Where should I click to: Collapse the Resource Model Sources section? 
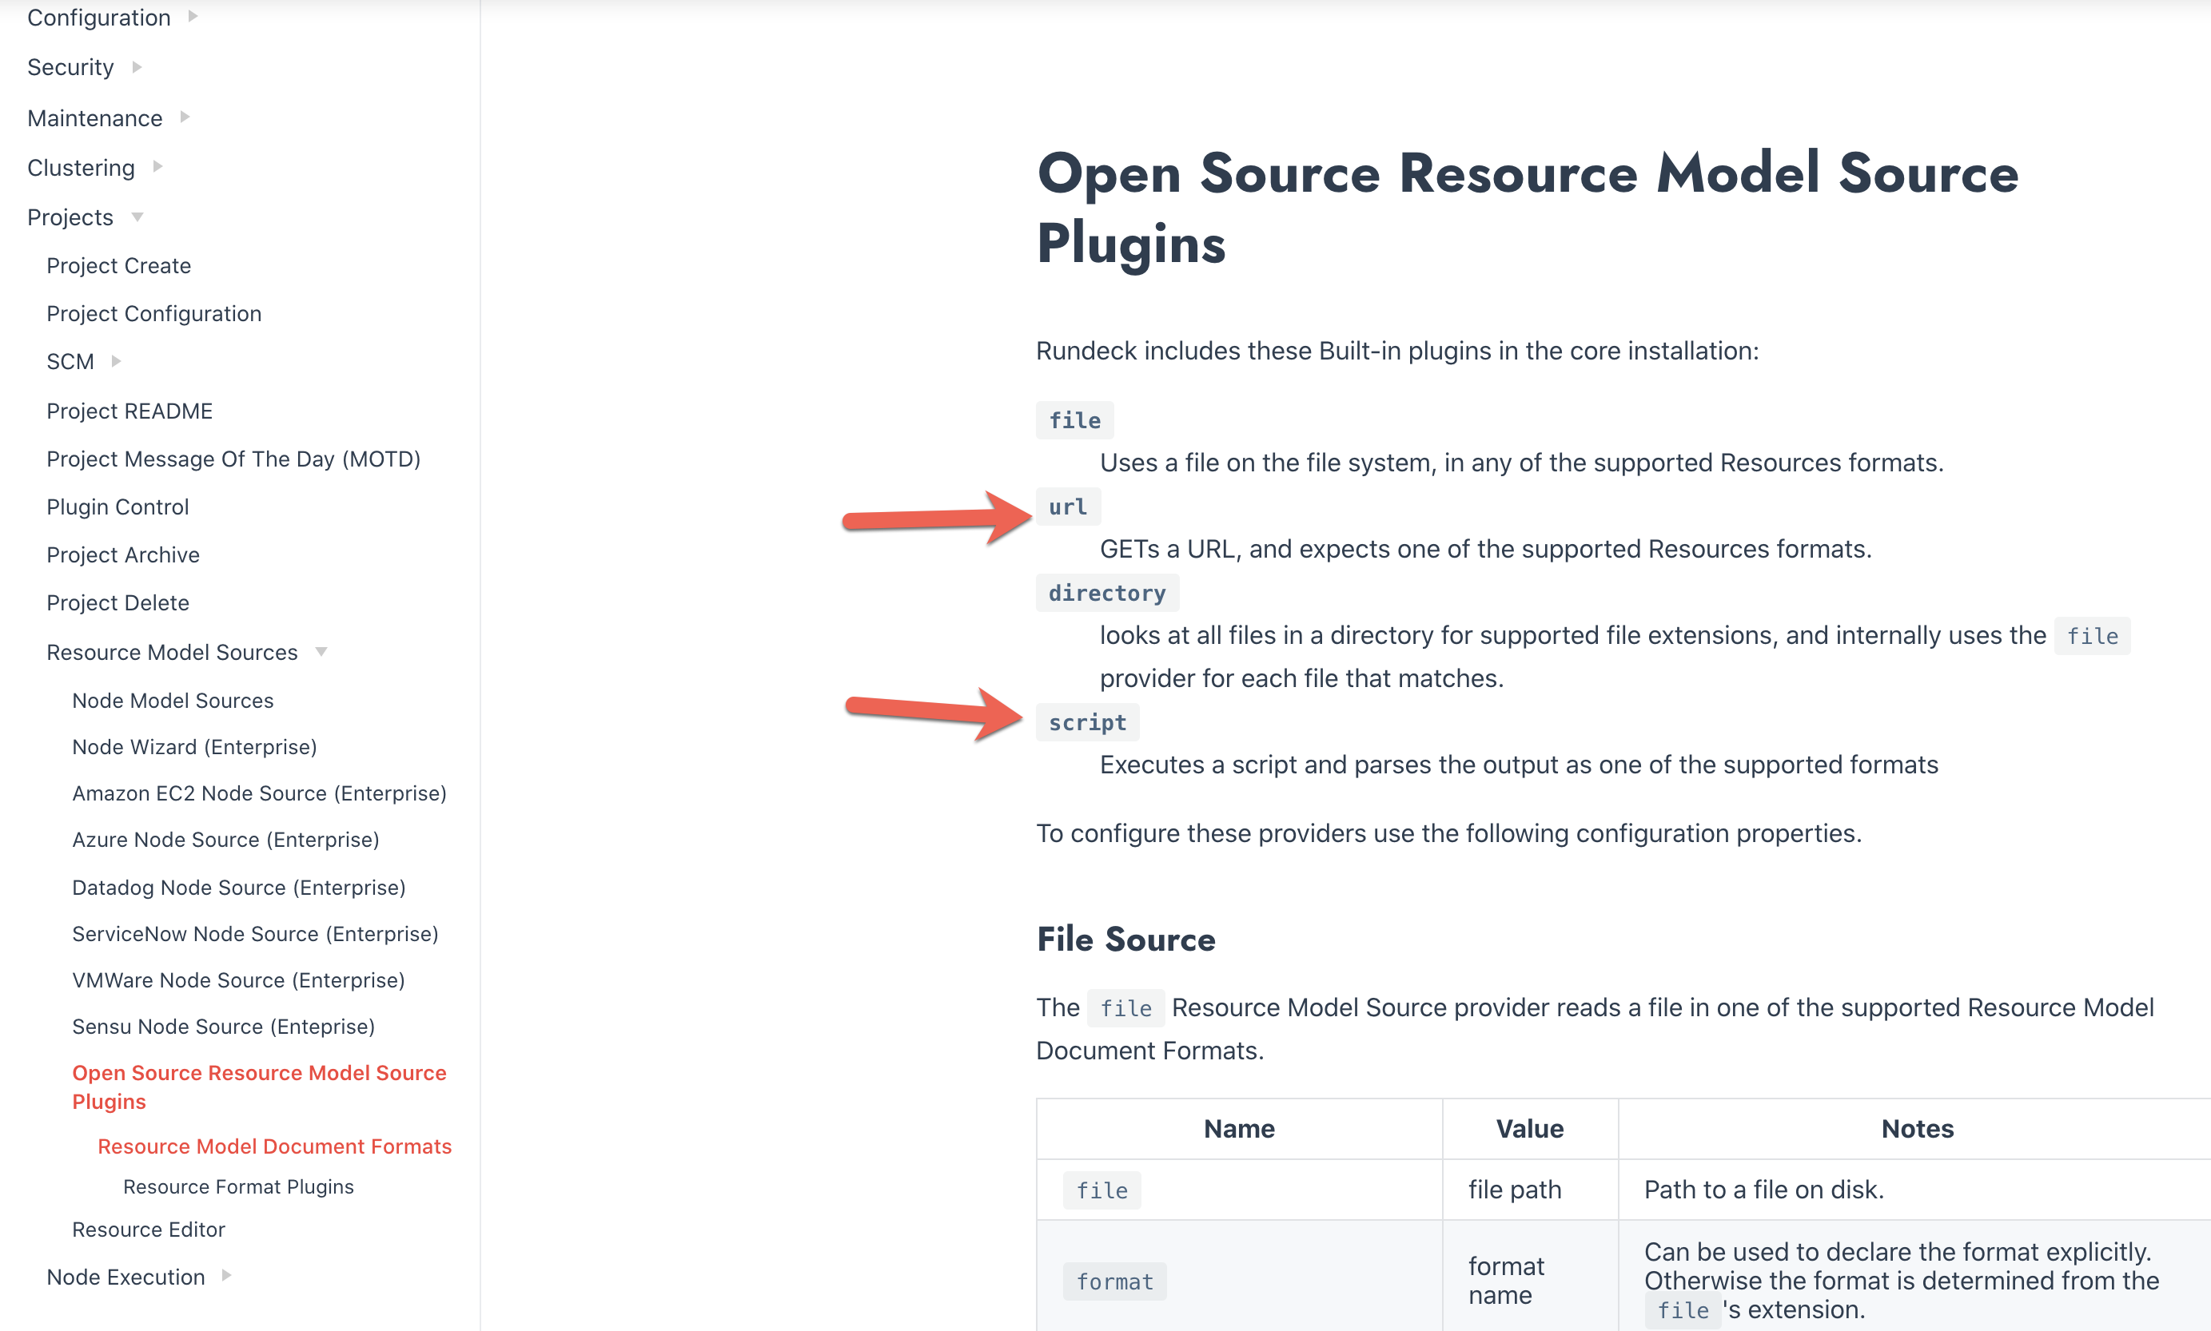tap(171, 652)
